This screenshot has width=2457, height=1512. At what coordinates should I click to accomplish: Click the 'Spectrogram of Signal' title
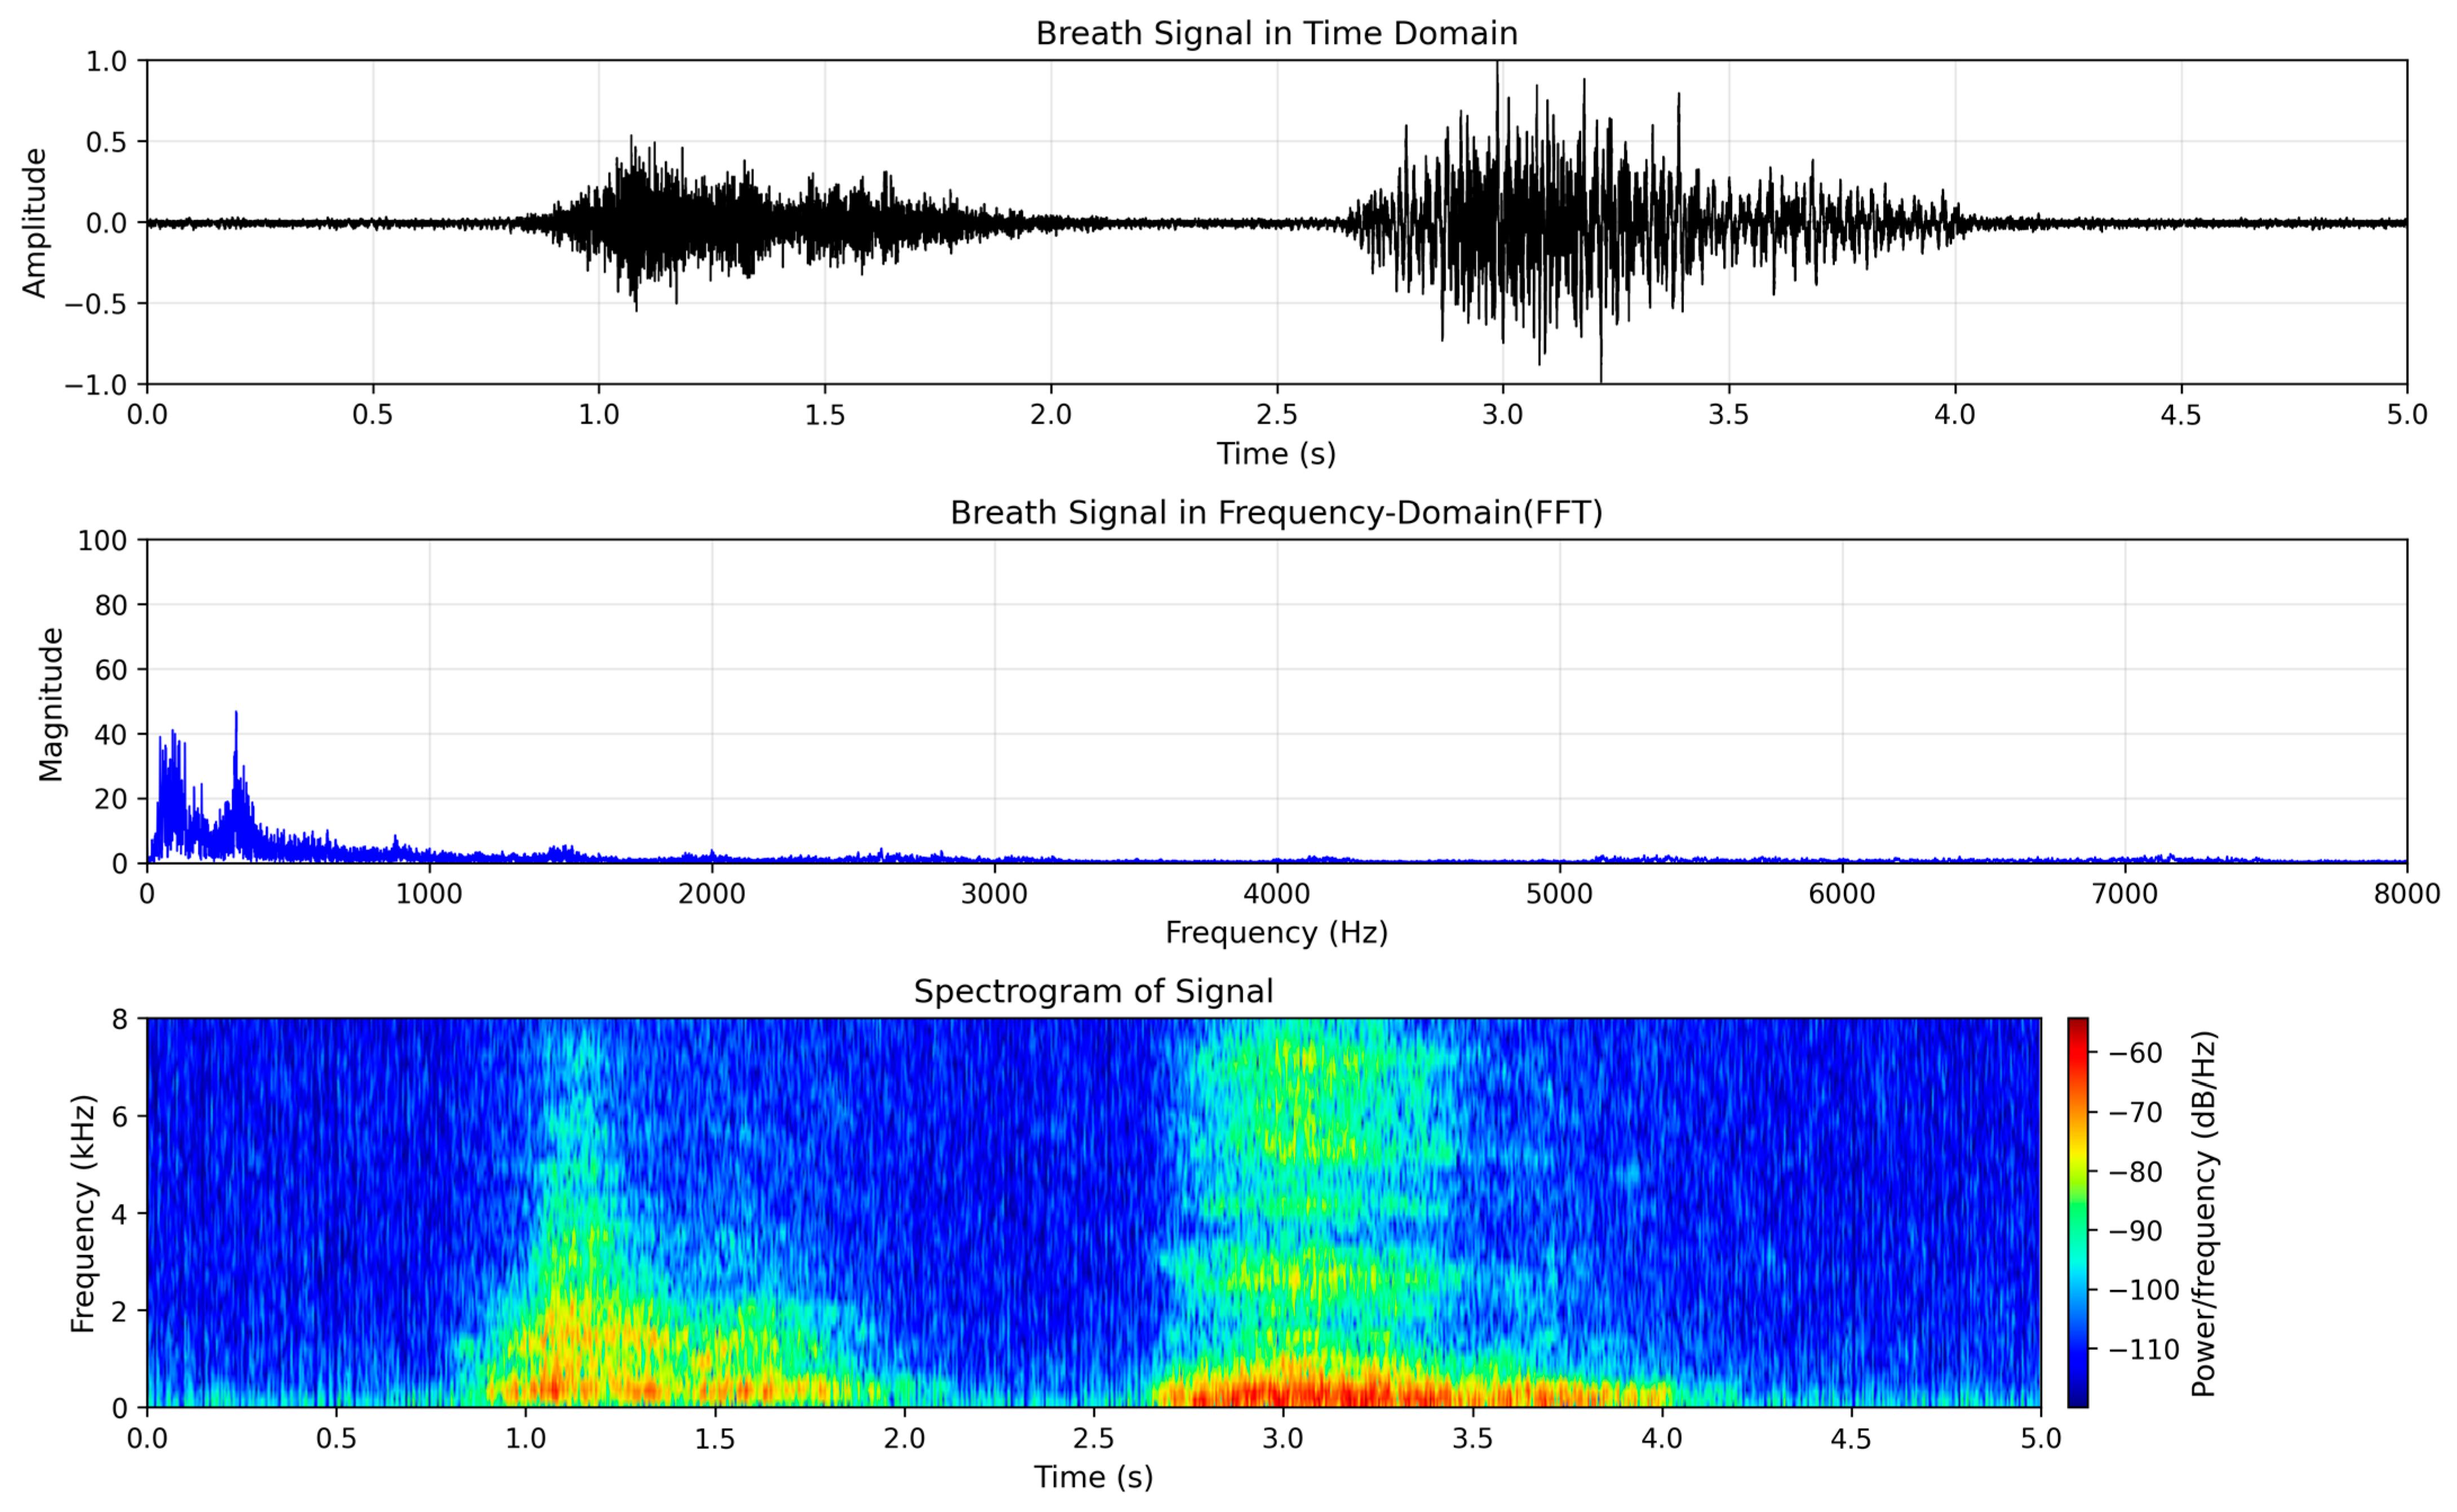(1093, 992)
